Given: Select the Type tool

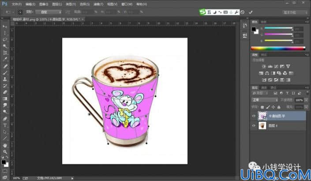Looking at the screenshot, I should pyautogui.click(x=5, y=125).
